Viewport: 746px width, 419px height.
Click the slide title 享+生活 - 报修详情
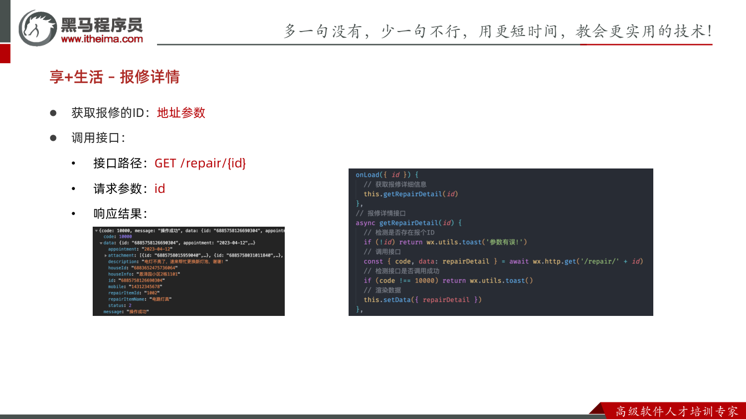tap(114, 77)
